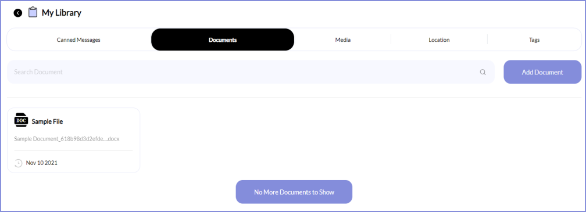Image resolution: width=586 pixels, height=212 pixels.
Task: Click the Nov 10 2021 date label
Action: pos(41,163)
